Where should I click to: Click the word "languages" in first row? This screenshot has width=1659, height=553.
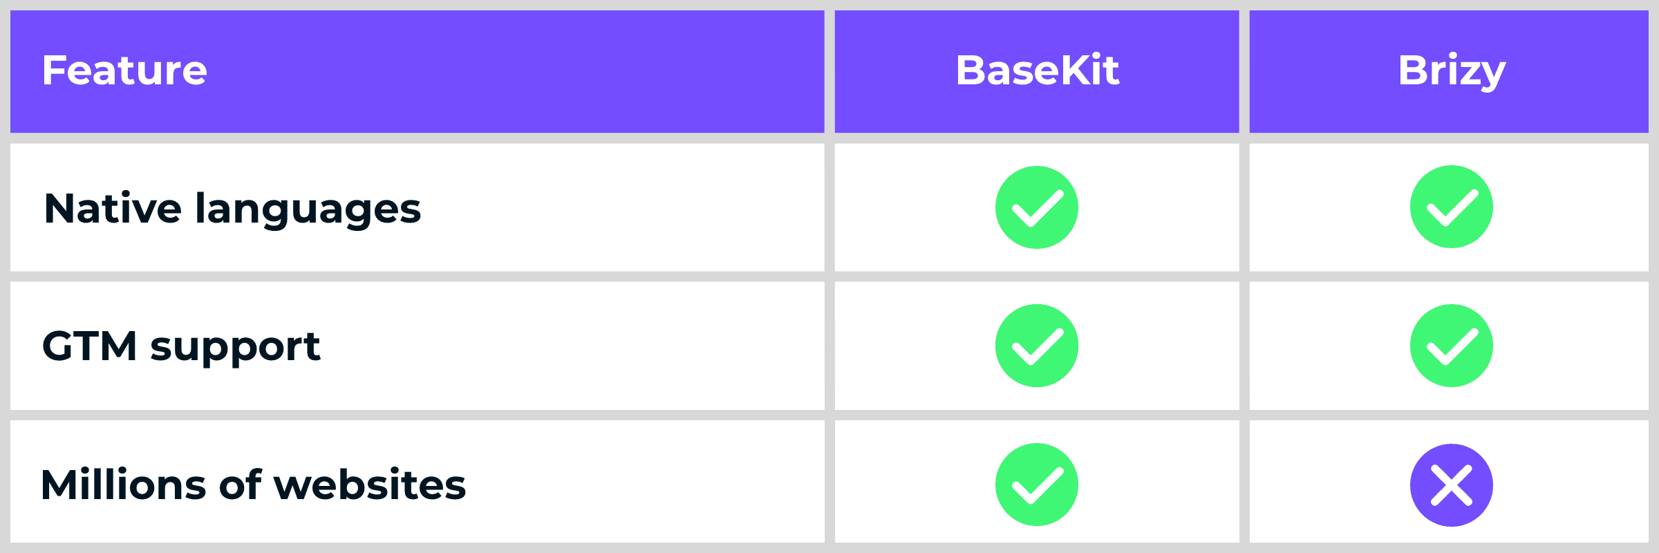coord(308,210)
